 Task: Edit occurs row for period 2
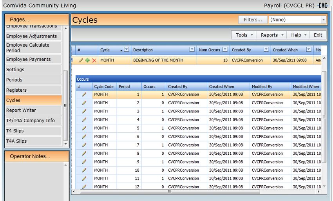[84, 103]
